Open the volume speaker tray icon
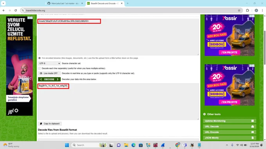This screenshot has height=149, width=266. click(241, 145)
